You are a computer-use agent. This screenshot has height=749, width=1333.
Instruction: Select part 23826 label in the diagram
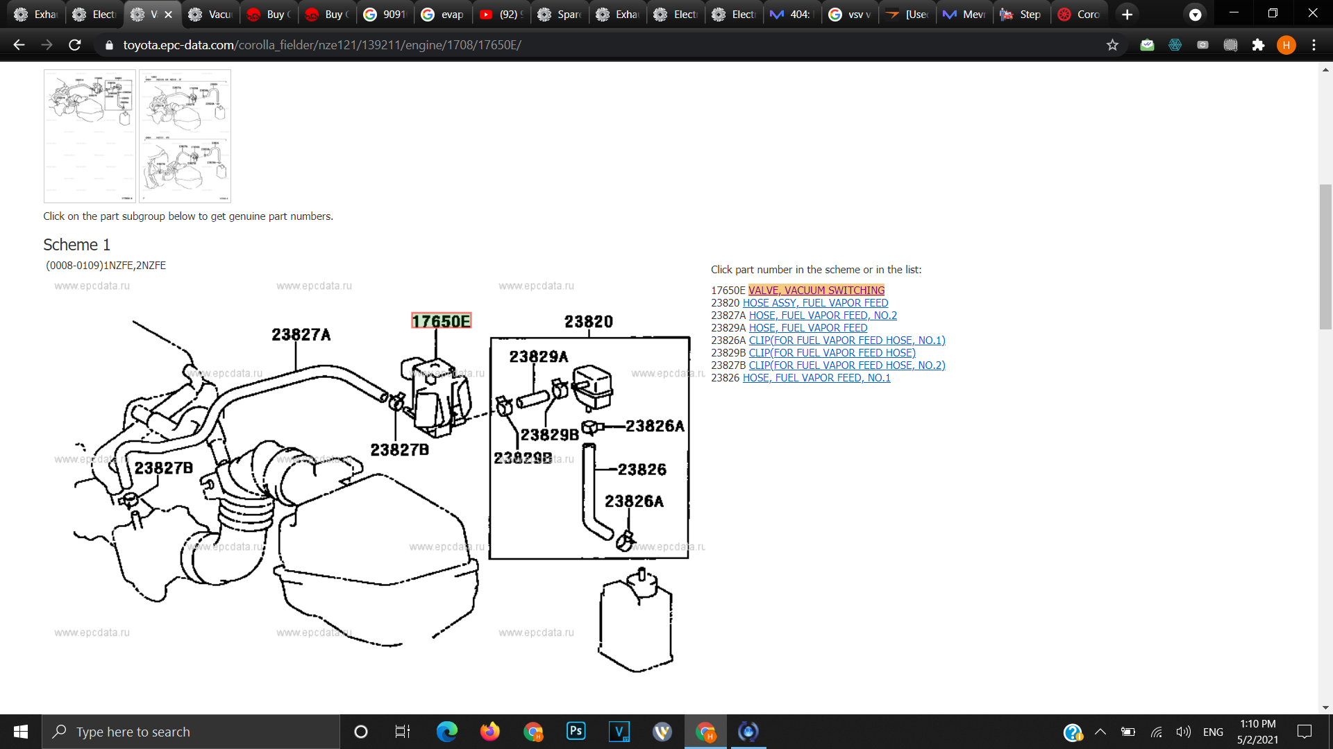pos(642,470)
